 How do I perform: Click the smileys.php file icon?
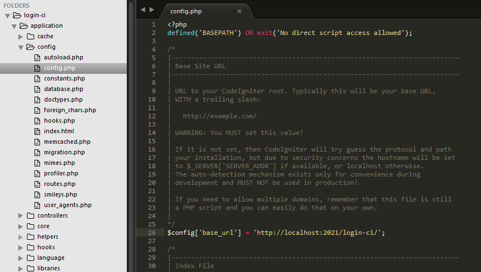tap(37, 195)
